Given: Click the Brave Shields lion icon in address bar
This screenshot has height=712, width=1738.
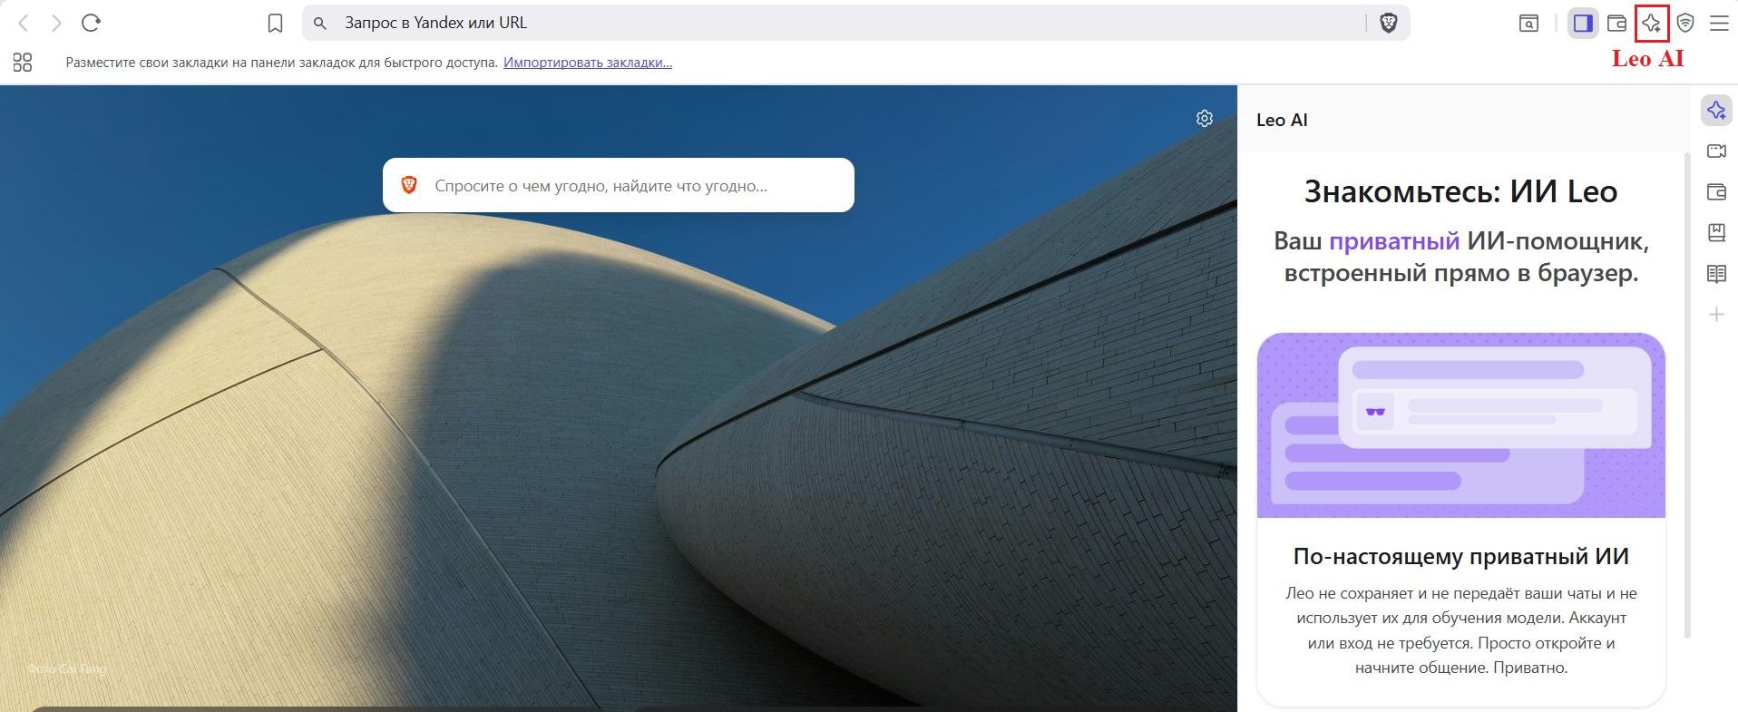Looking at the screenshot, I should pos(1388,24).
